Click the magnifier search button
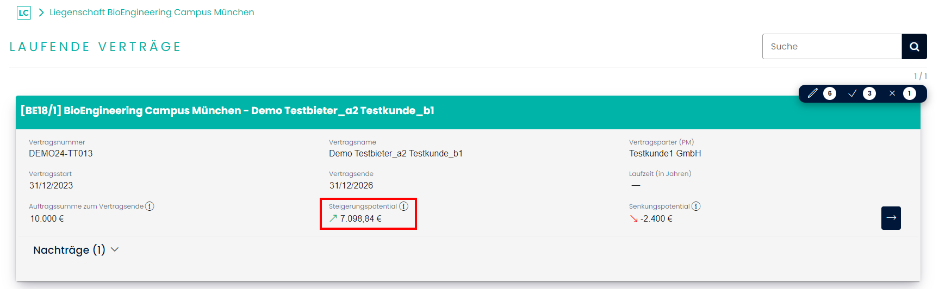 914,47
